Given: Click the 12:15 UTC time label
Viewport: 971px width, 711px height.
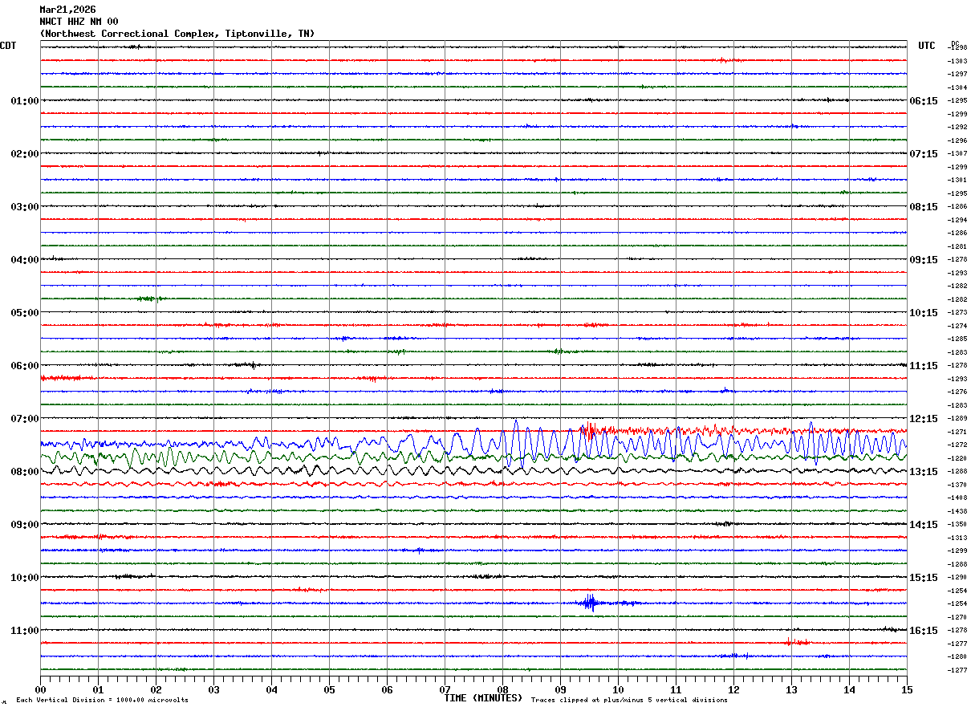Looking at the screenshot, I should (x=923, y=419).
